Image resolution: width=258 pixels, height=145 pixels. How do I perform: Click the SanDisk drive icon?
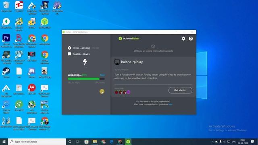click(x=69, y=54)
